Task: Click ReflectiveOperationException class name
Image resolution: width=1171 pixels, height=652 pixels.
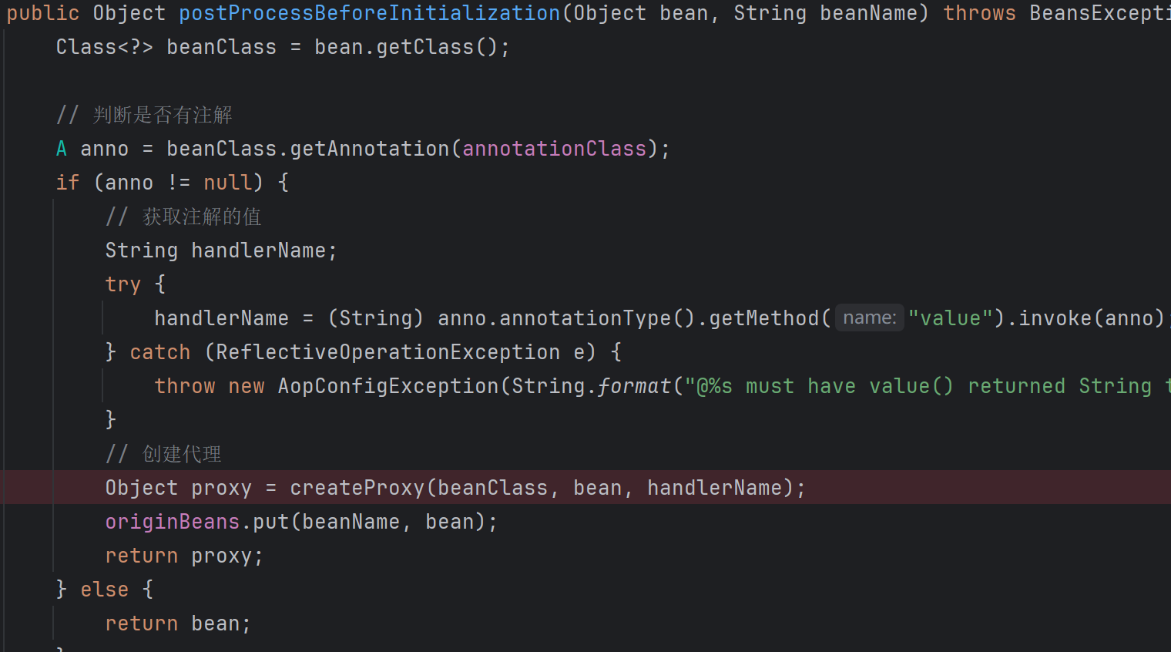Action: coord(388,352)
